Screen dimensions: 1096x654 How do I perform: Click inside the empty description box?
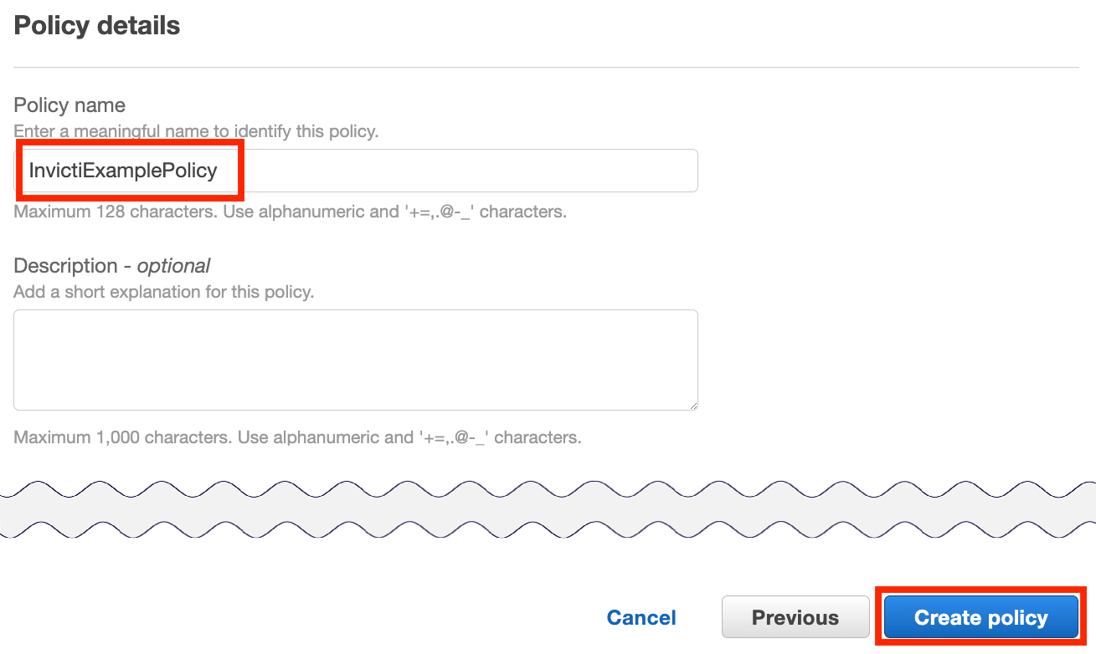[x=356, y=360]
